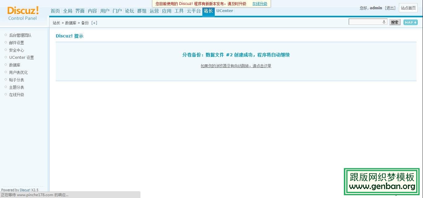Open 帖子分表 in sidebar
Screen dimensions: 423x198
[16, 80]
